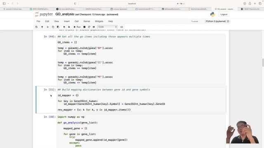Restart kernel and run all fast-forward icon
Image resolution: width=264 pixels, height=148 pixels.
pyautogui.click(x=94, y=27)
